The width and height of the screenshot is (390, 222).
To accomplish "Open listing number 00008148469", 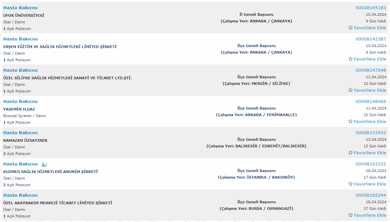I will pos(371,101).
